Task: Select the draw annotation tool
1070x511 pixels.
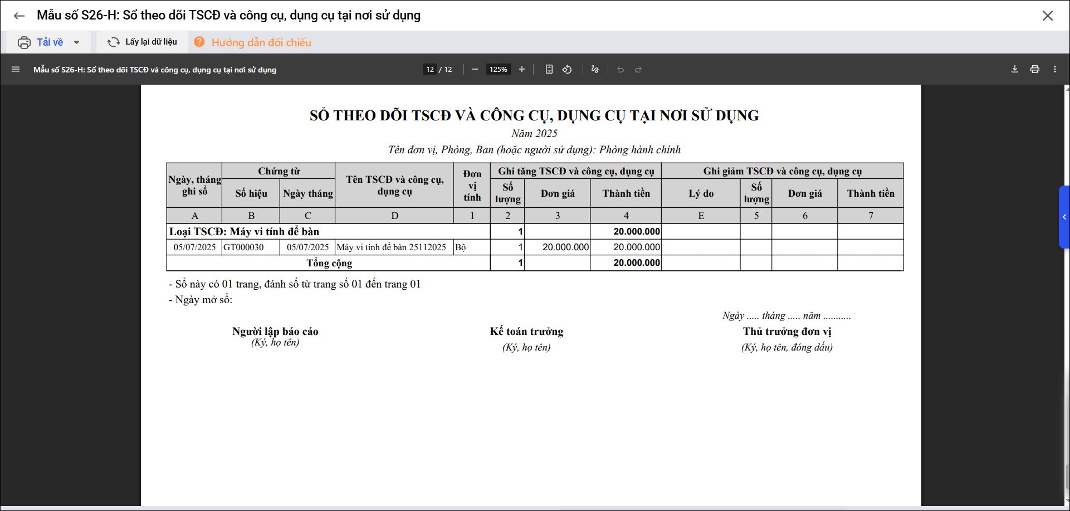Action: click(595, 70)
